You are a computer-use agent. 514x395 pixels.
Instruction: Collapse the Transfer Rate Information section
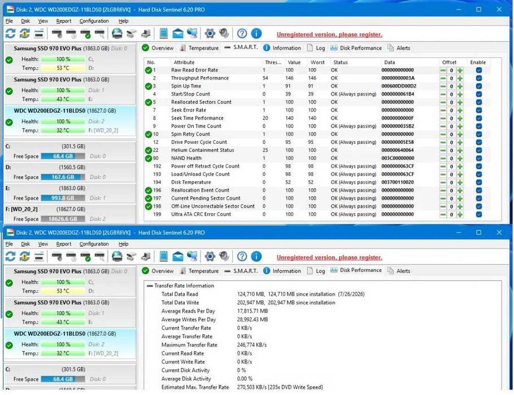pos(150,286)
